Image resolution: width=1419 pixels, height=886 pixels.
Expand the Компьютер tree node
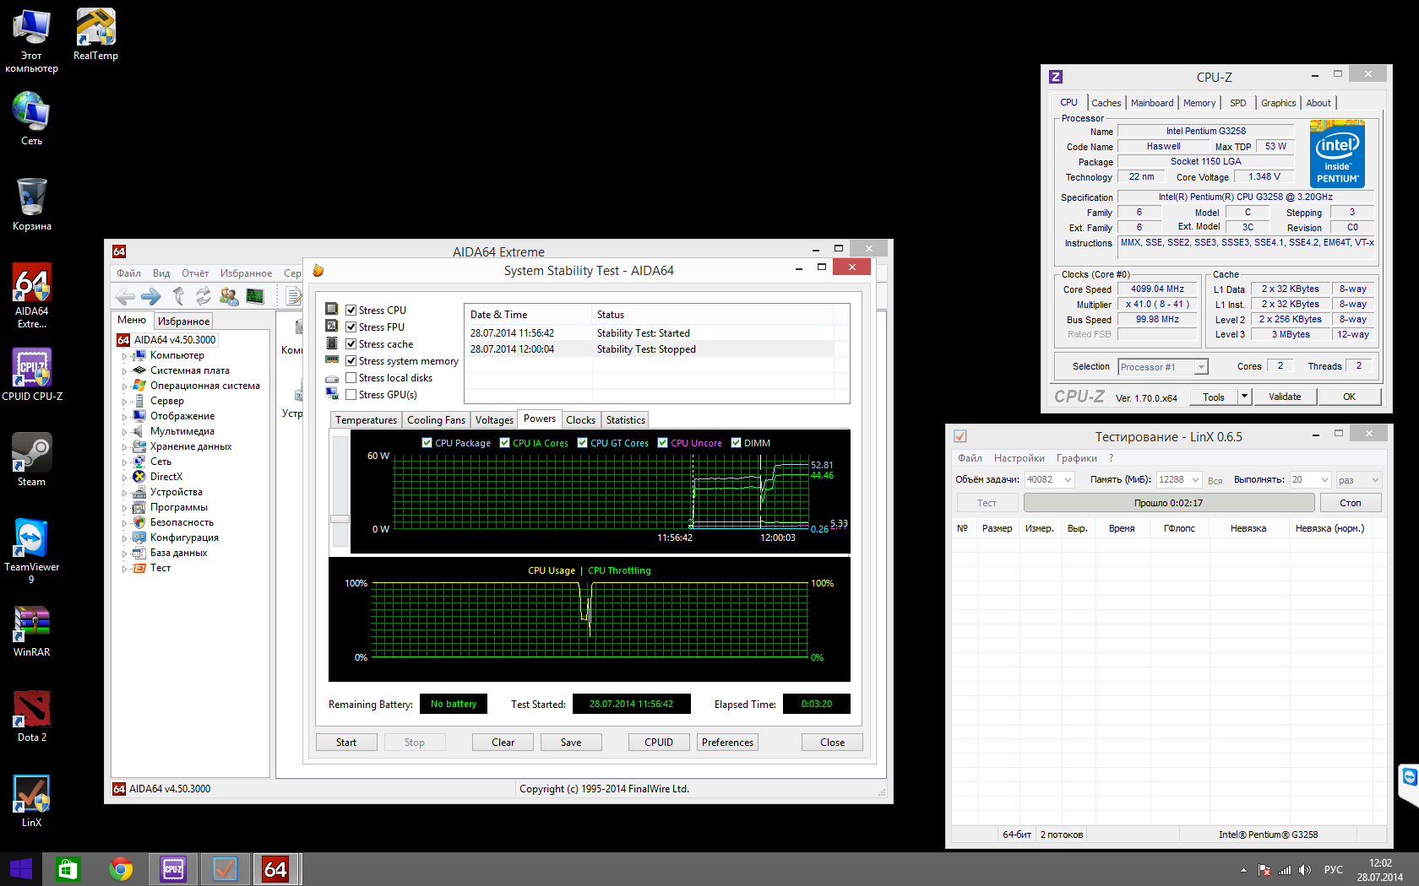[x=124, y=356]
